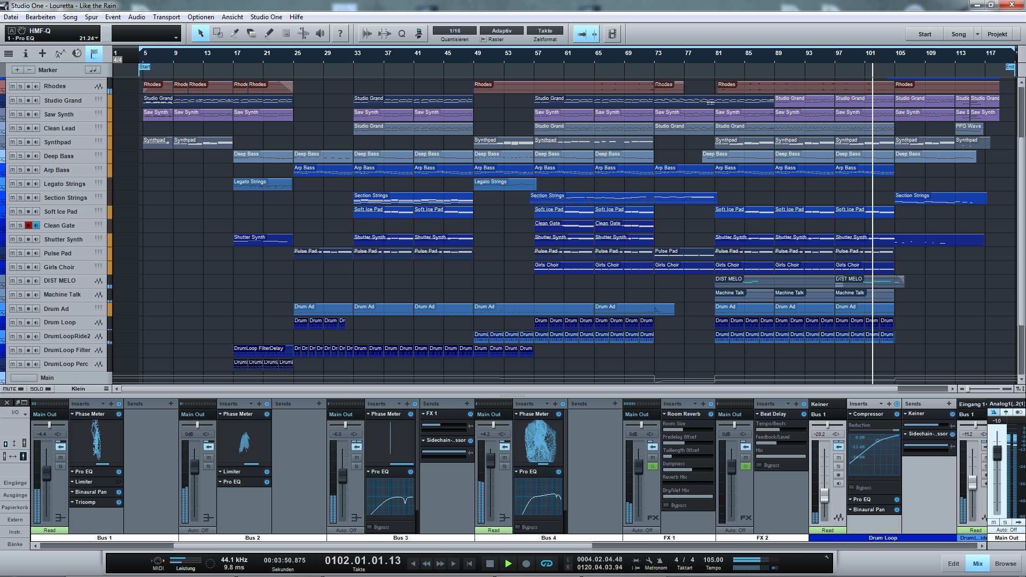Viewport: 1026px width, 577px height.
Task: Toggle Raster snap checkbox
Action: pyautogui.click(x=483, y=40)
